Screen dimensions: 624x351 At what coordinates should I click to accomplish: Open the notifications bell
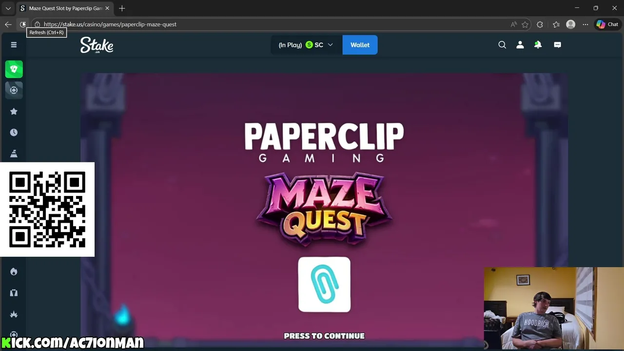tap(538, 44)
